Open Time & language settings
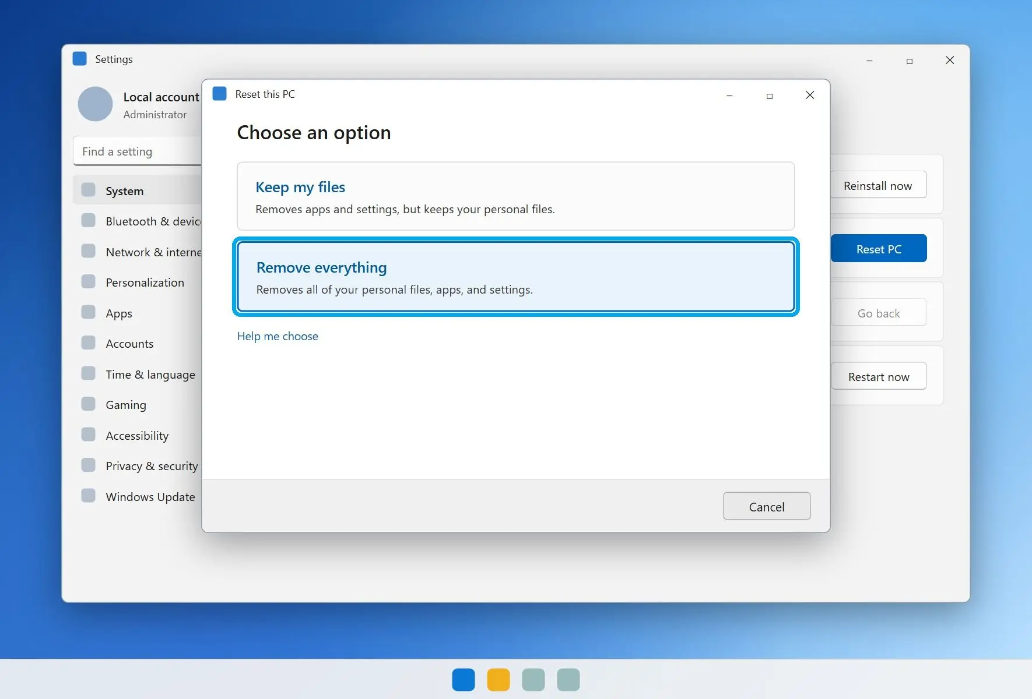This screenshot has height=699, width=1032. click(x=138, y=375)
